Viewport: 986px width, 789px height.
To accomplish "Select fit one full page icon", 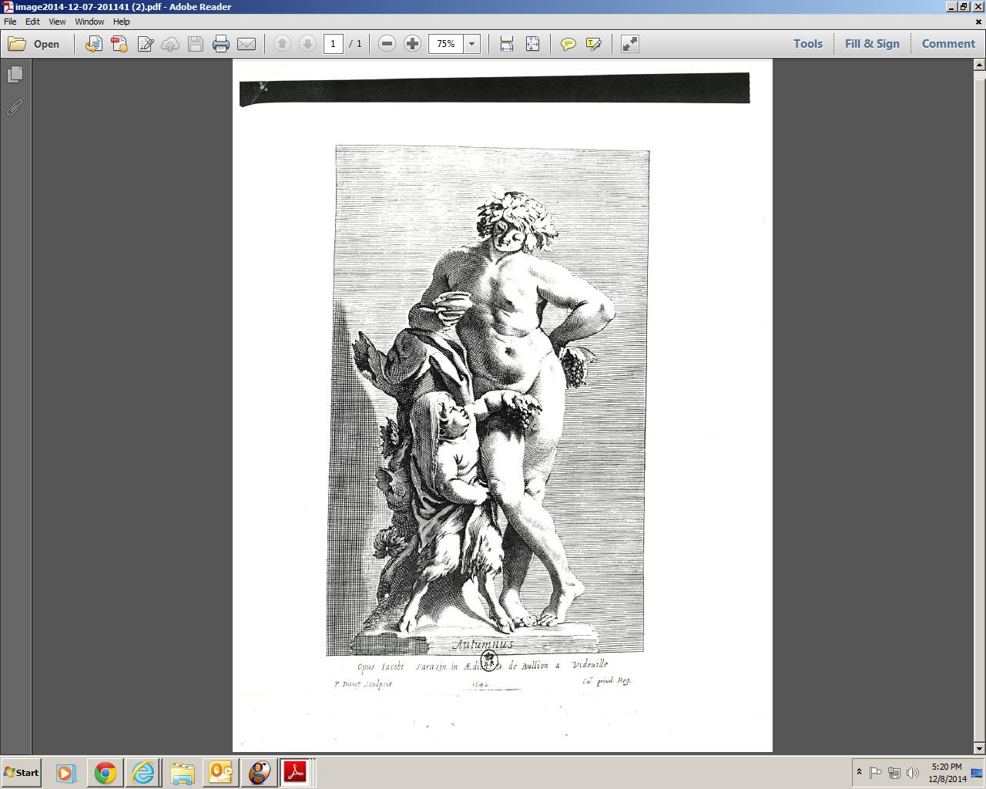I will (x=532, y=44).
